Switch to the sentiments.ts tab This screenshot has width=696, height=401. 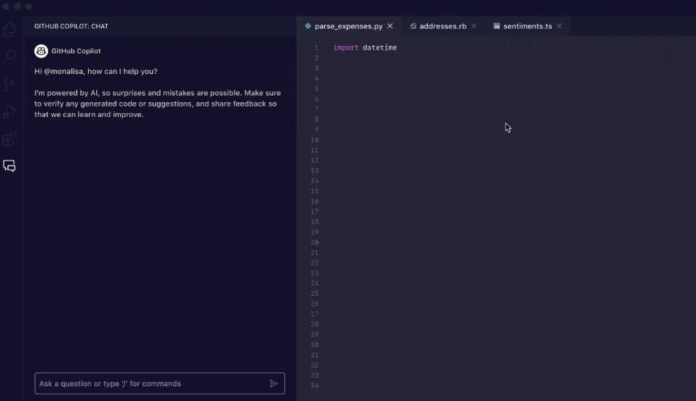point(528,26)
